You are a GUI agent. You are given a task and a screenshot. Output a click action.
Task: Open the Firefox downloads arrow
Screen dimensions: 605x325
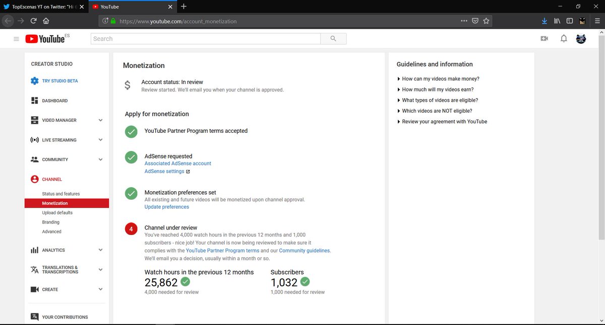pyautogui.click(x=544, y=21)
